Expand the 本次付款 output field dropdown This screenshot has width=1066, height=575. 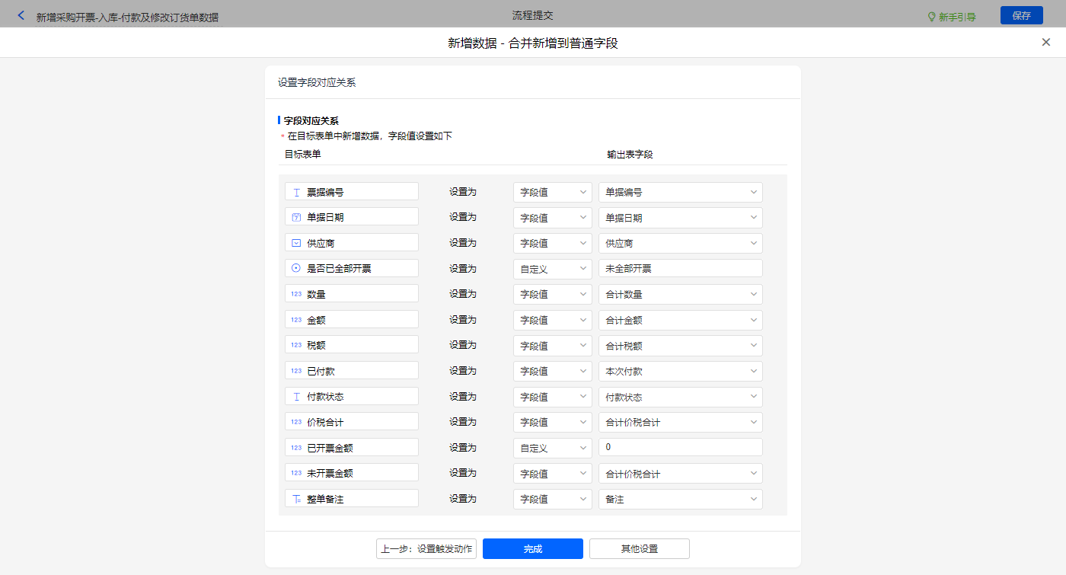point(680,371)
